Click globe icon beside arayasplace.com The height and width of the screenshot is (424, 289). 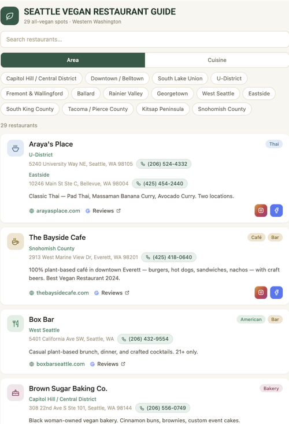(x=32, y=211)
